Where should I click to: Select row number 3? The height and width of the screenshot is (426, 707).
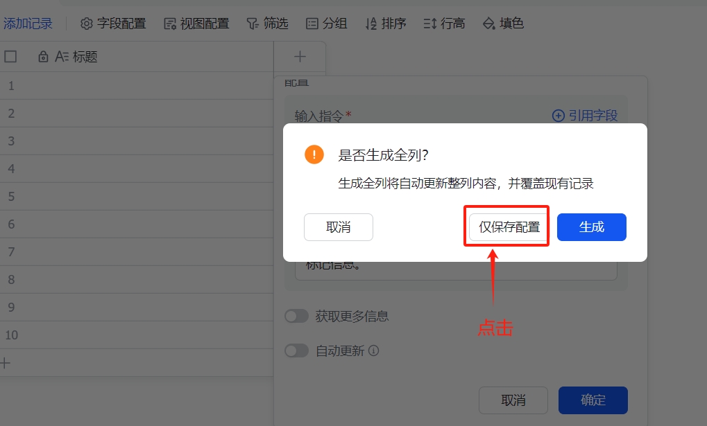point(11,141)
